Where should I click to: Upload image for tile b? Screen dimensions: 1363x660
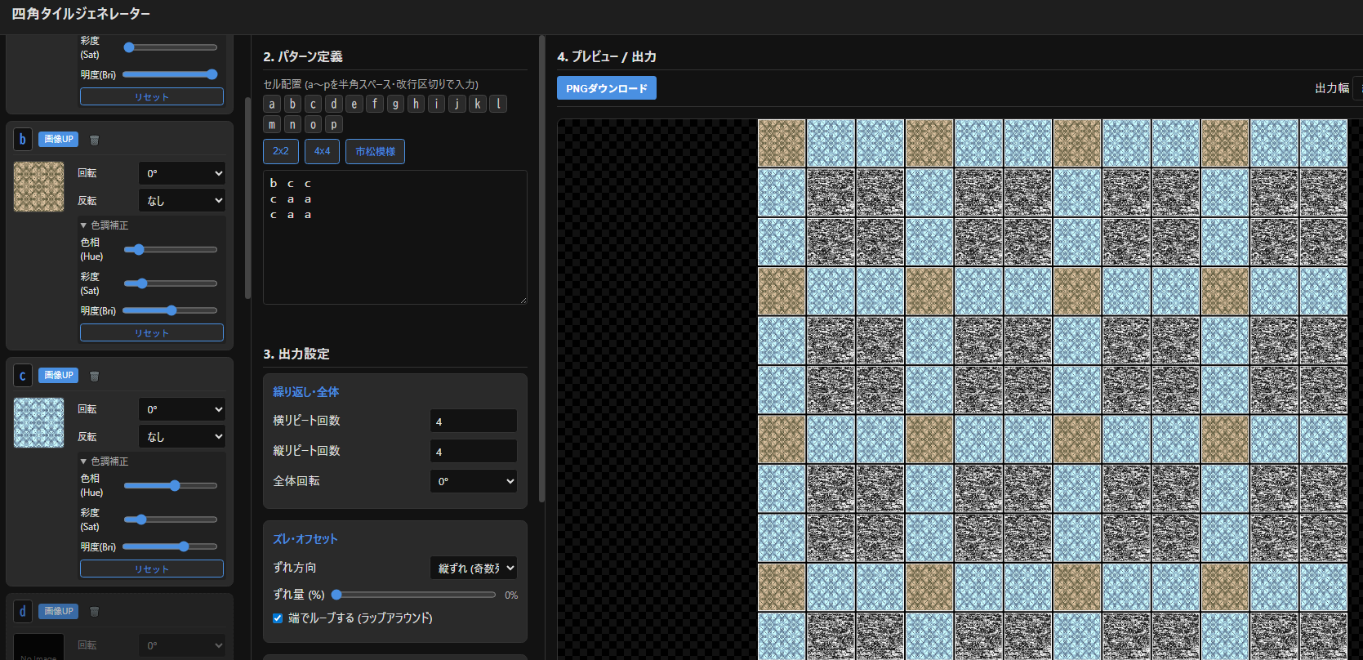coord(58,139)
